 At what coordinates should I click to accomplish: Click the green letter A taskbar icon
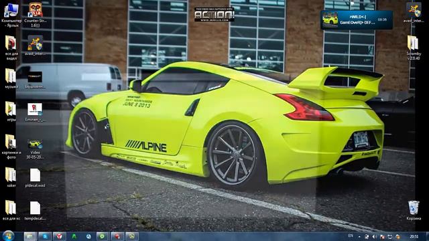tap(74, 236)
